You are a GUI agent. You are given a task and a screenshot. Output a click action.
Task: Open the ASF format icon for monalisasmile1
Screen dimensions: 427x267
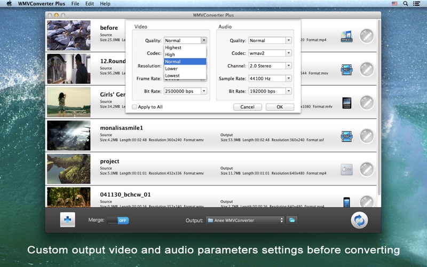(346, 136)
